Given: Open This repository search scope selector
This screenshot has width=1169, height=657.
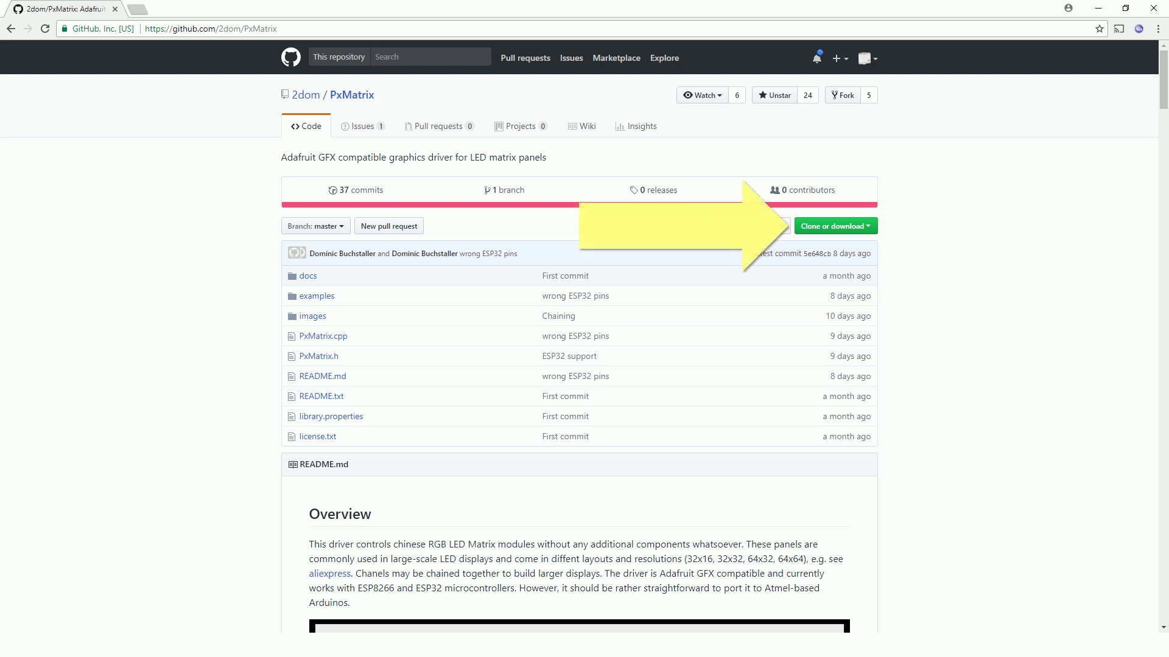Looking at the screenshot, I should click(339, 57).
